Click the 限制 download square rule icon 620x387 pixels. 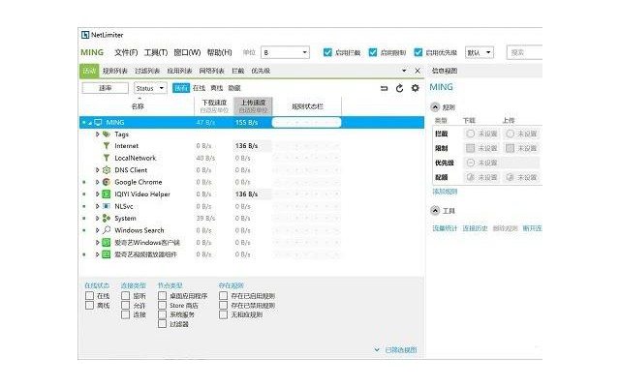(470, 148)
